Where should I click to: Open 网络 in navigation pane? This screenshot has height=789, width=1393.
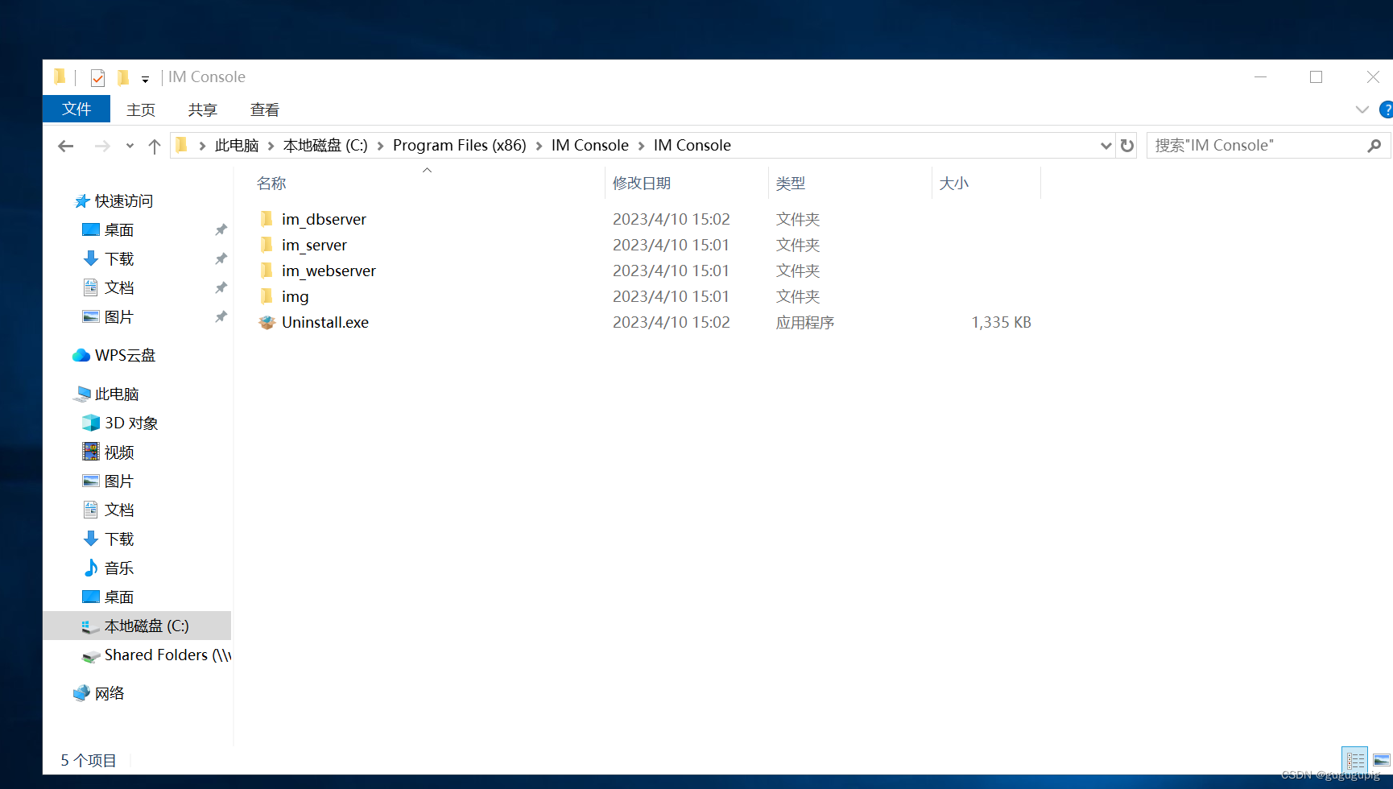tap(110, 694)
